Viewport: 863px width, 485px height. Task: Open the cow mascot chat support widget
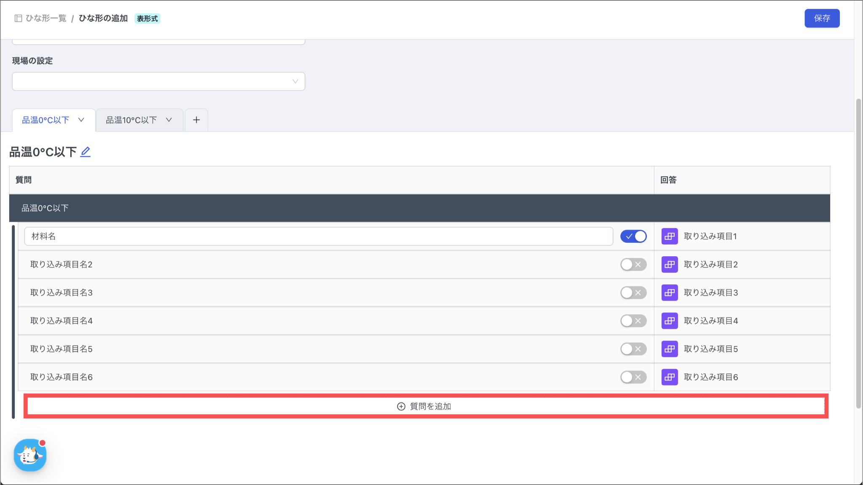pos(30,455)
